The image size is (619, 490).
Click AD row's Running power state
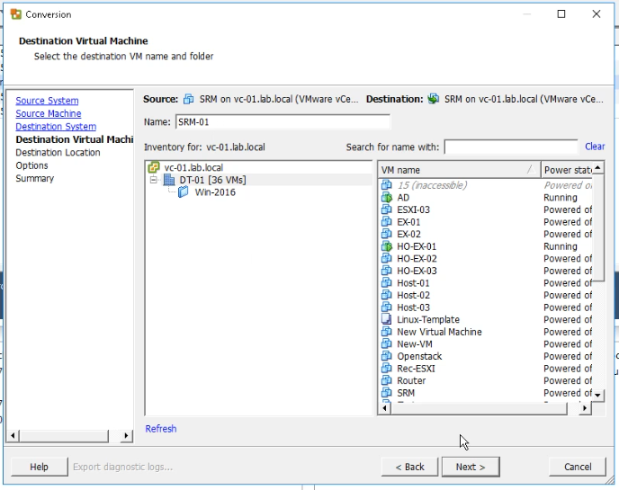(561, 197)
